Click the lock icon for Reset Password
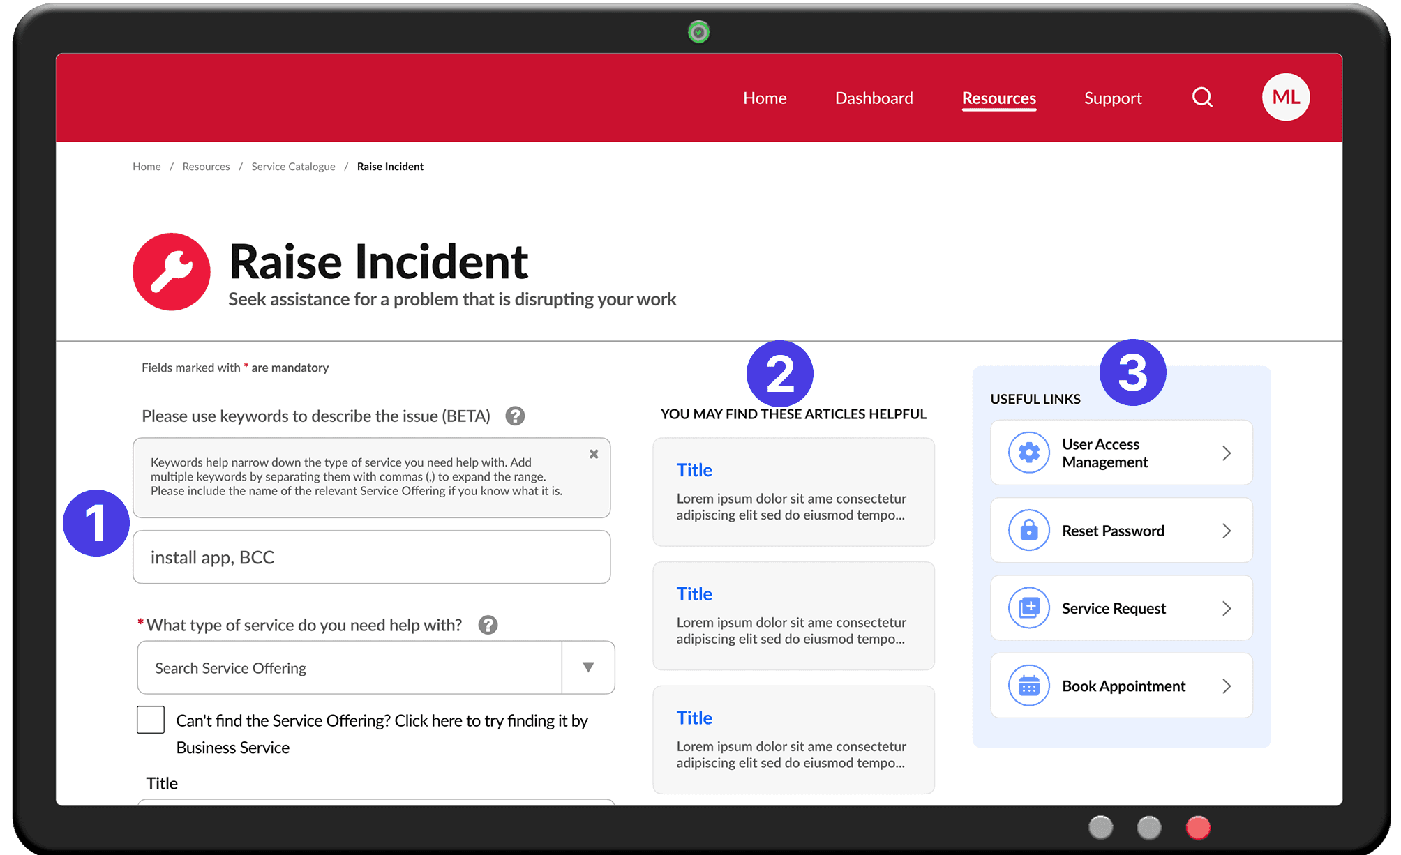 1028,531
